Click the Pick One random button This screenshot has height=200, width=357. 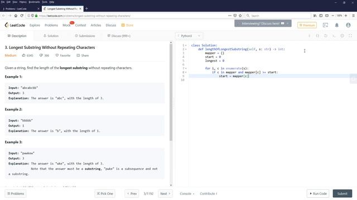pos(105,193)
